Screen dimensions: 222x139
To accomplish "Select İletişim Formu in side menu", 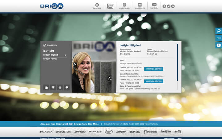I will [x=50, y=59].
